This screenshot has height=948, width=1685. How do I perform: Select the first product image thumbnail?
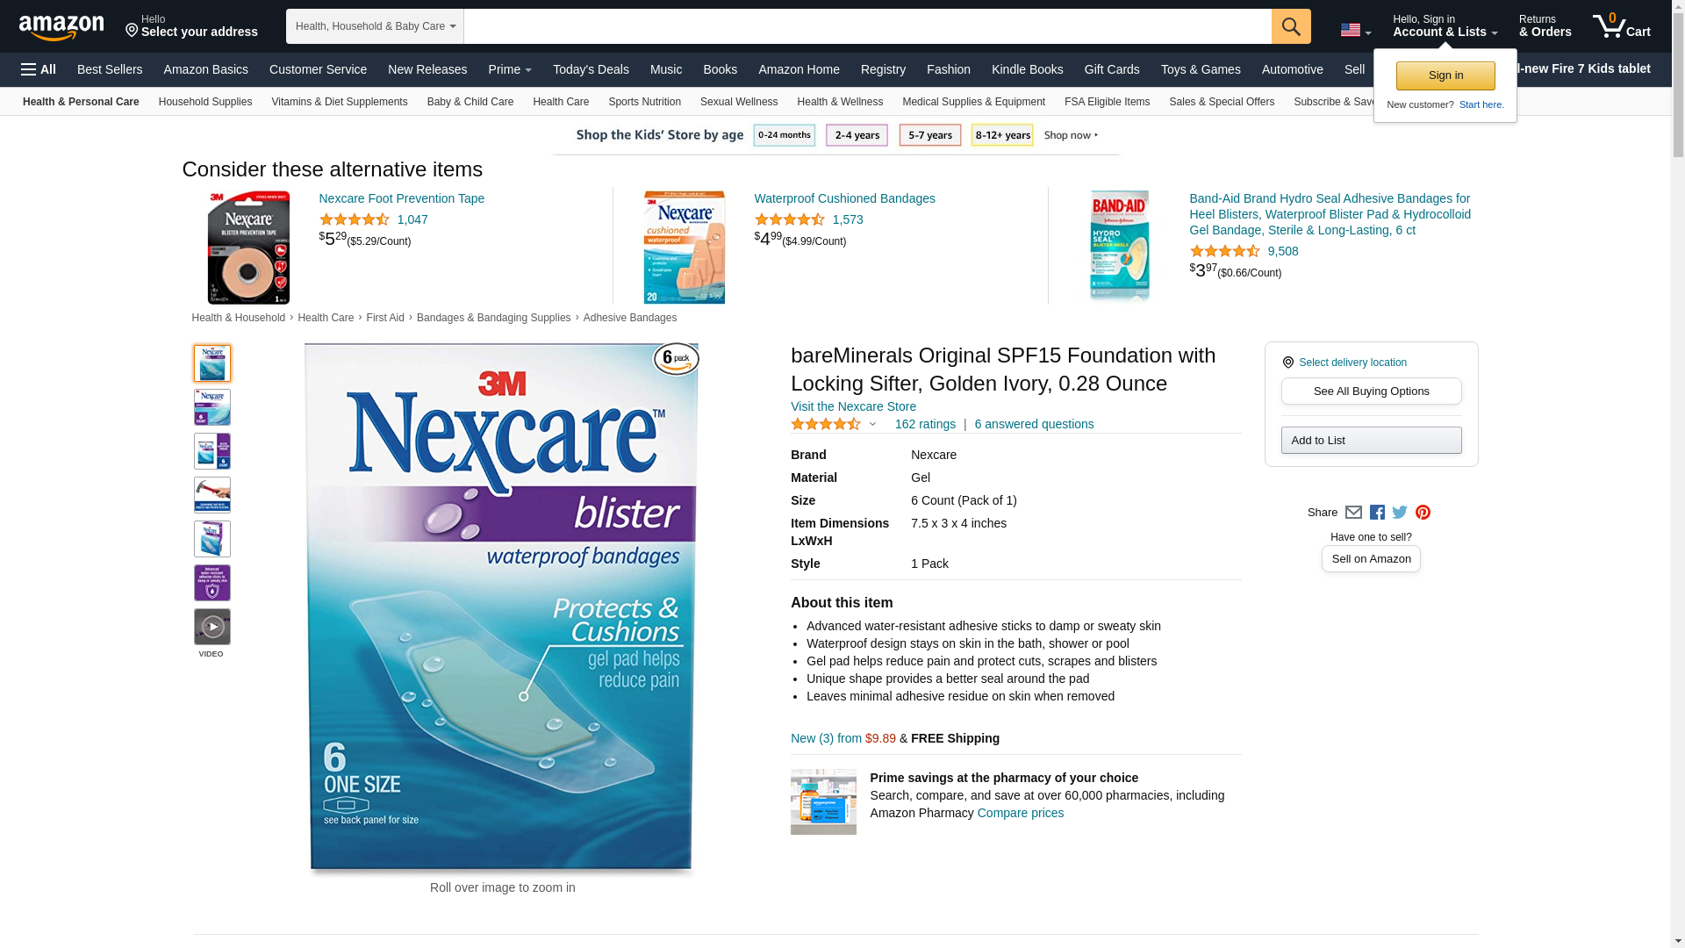point(212,363)
